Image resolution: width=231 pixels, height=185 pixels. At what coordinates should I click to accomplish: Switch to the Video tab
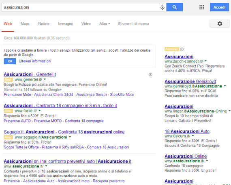point(86,24)
